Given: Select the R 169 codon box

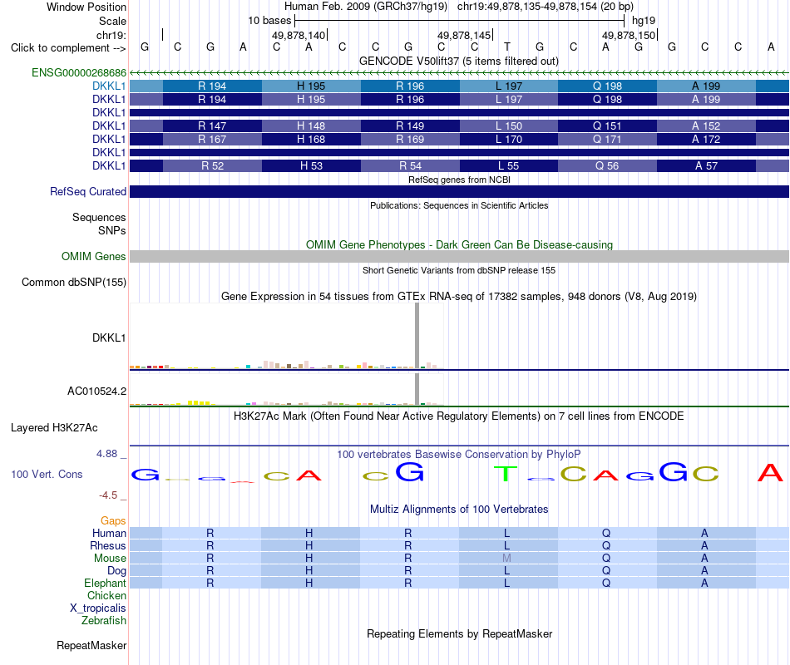Looking at the screenshot, I should click(410, 139).
